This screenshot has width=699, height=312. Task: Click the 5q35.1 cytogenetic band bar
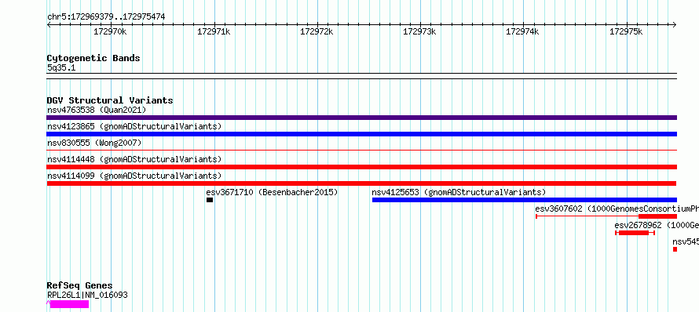361,76
